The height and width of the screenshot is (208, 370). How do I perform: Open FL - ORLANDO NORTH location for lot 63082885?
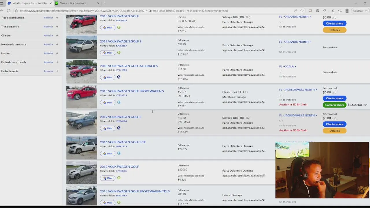(x=295, y=42)
